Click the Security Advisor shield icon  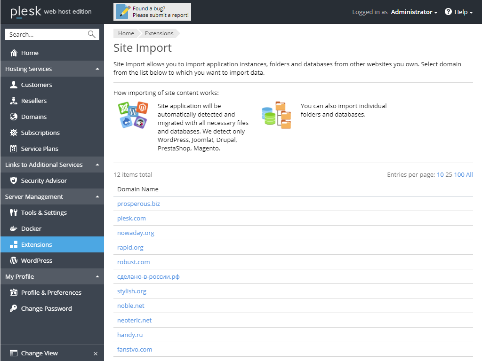(x=13, y=180)
